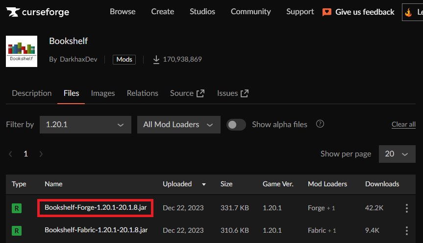This screenshot has height=243, width=423.
Task: Click the Give us feedback speech icon
Action: pyautogui.click(x=327, y=12)
